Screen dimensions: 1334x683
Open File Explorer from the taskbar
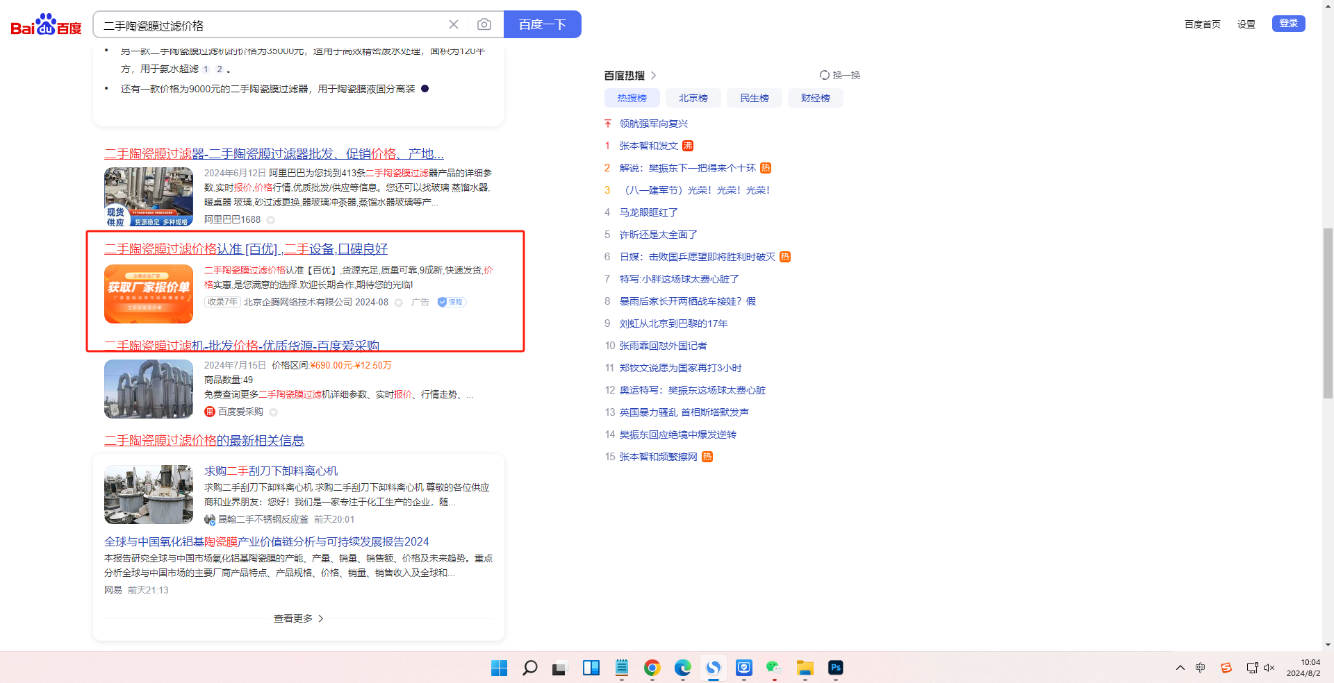(805, 668)
